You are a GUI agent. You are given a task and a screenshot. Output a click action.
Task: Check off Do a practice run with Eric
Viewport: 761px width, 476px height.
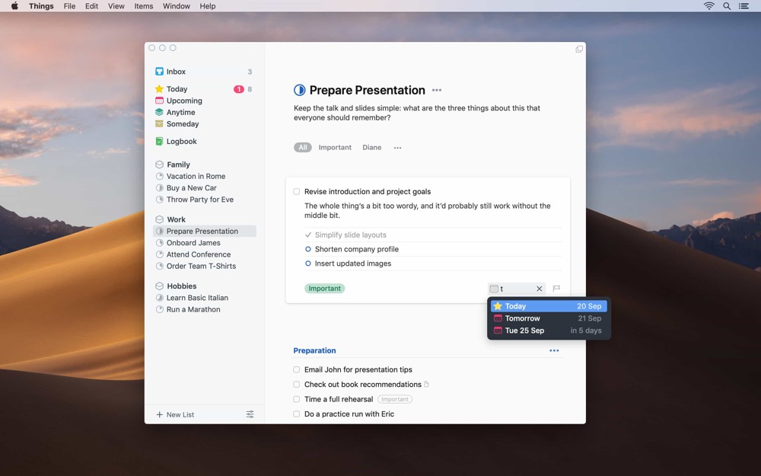point(297,414)
